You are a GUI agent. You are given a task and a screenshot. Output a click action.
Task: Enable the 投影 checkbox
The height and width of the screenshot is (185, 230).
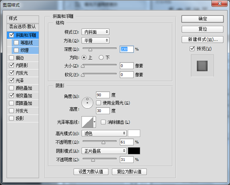(x=12, y=118)
